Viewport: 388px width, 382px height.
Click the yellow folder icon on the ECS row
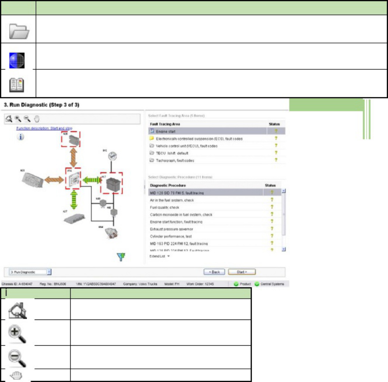[152, 138]
